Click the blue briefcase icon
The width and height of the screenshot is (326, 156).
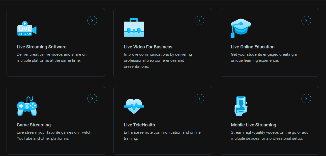point(134,28)
